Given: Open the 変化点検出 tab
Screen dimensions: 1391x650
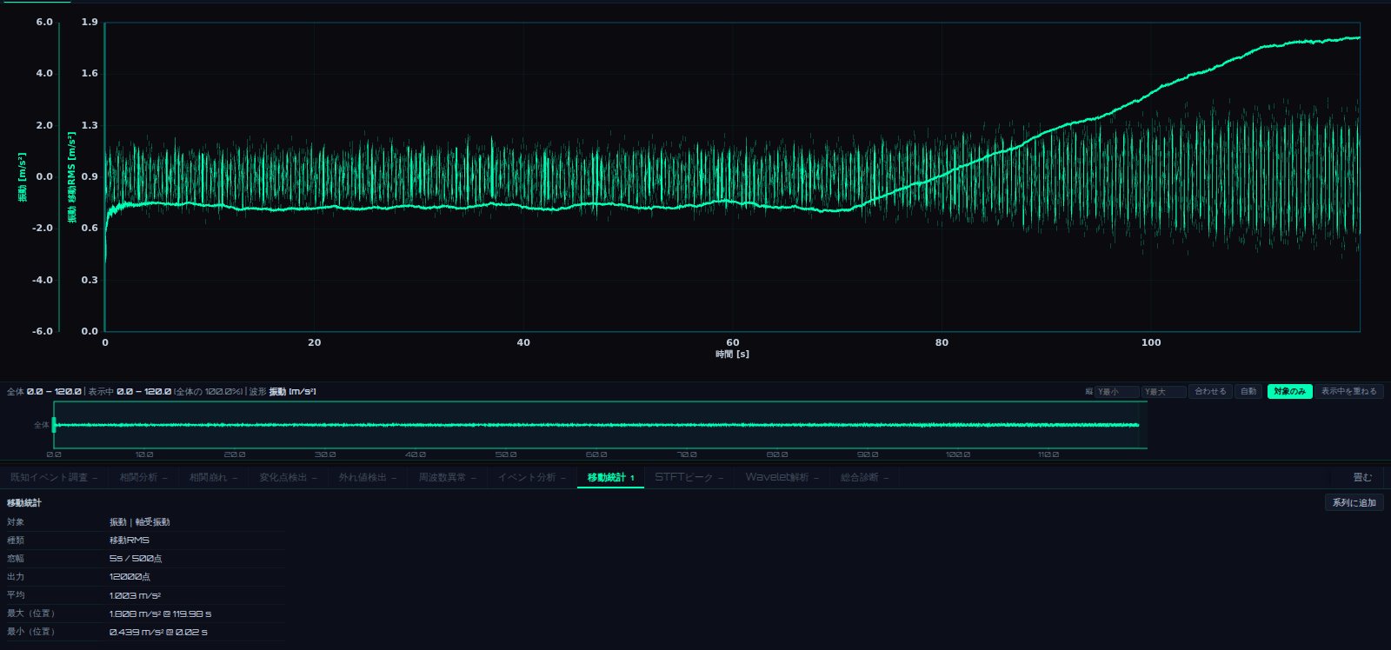Looking at the screenshot, I should (x=289, y=478).
